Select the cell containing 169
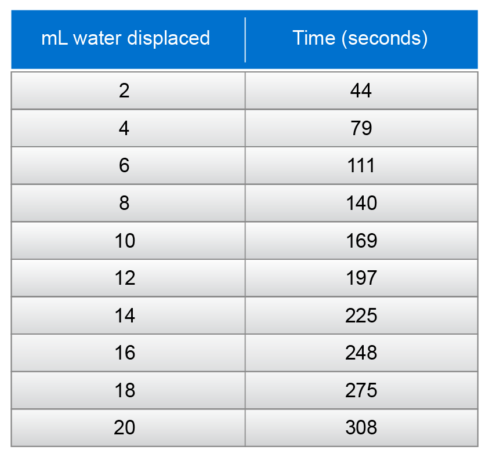This screenshot has width=489, height=457. click(x=361, y=241)
